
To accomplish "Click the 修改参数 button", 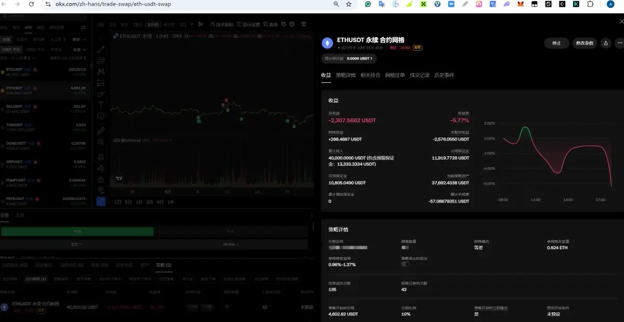I will pyautogui.click(x=585, y=43).
